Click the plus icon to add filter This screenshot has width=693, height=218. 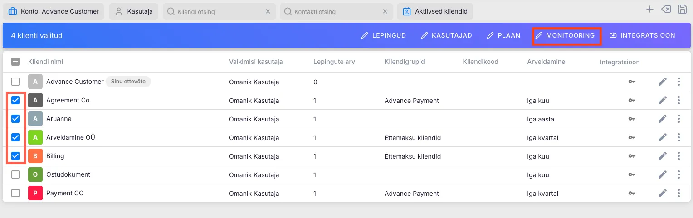pyautogui.click(x=650, y=10)
